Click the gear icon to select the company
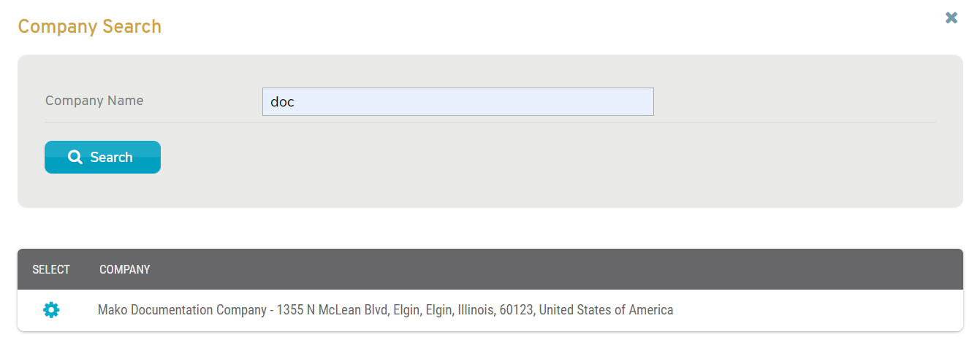 [51, 310]
